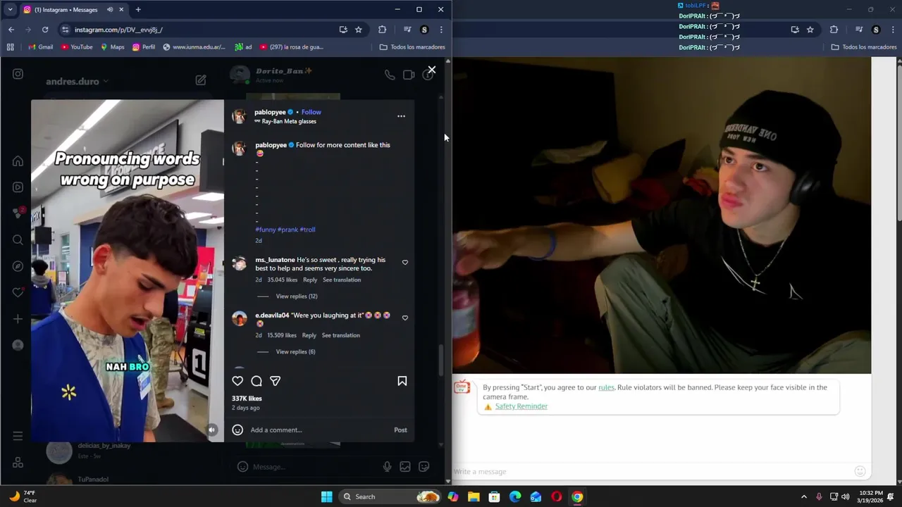Open Messages icon in Instagram sidebar
The height and width of the screenshot is (507, 902).
[x=18, y=213]
